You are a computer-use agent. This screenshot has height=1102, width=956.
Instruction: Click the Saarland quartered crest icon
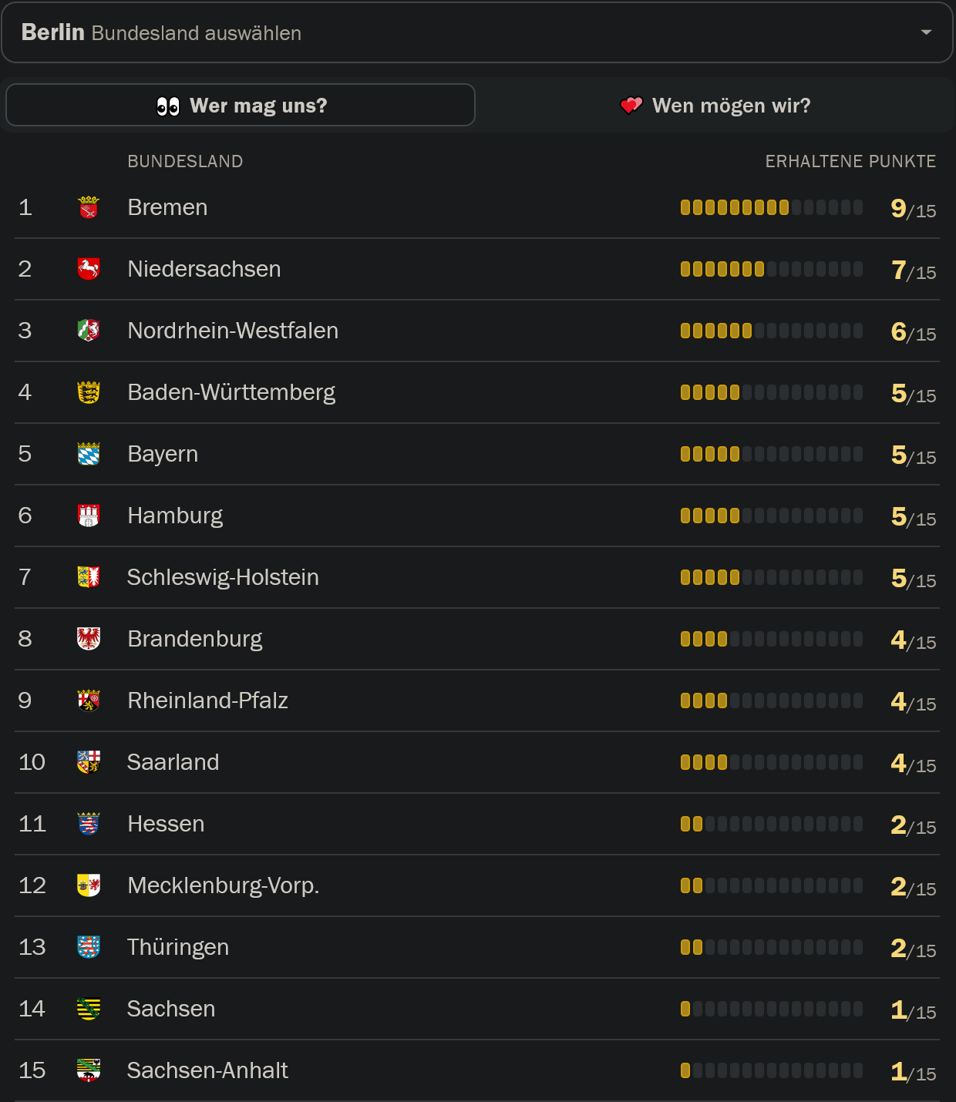(89, 762)
